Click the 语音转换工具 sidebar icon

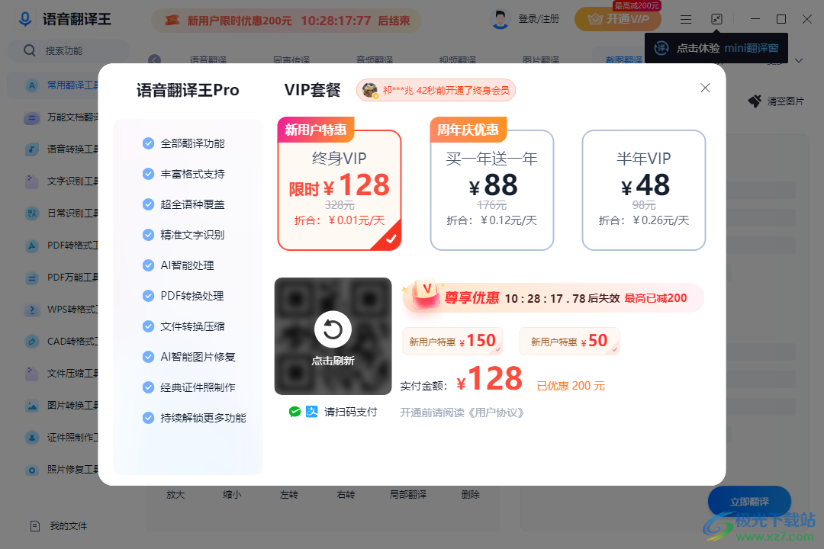(32, 149)
